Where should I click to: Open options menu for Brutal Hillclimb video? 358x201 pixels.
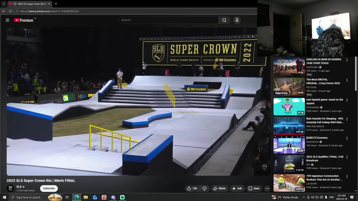347,80
